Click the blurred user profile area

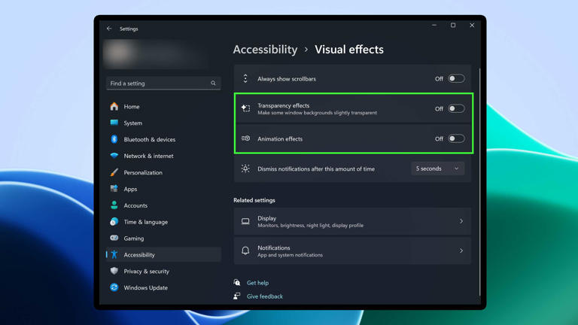155,54
